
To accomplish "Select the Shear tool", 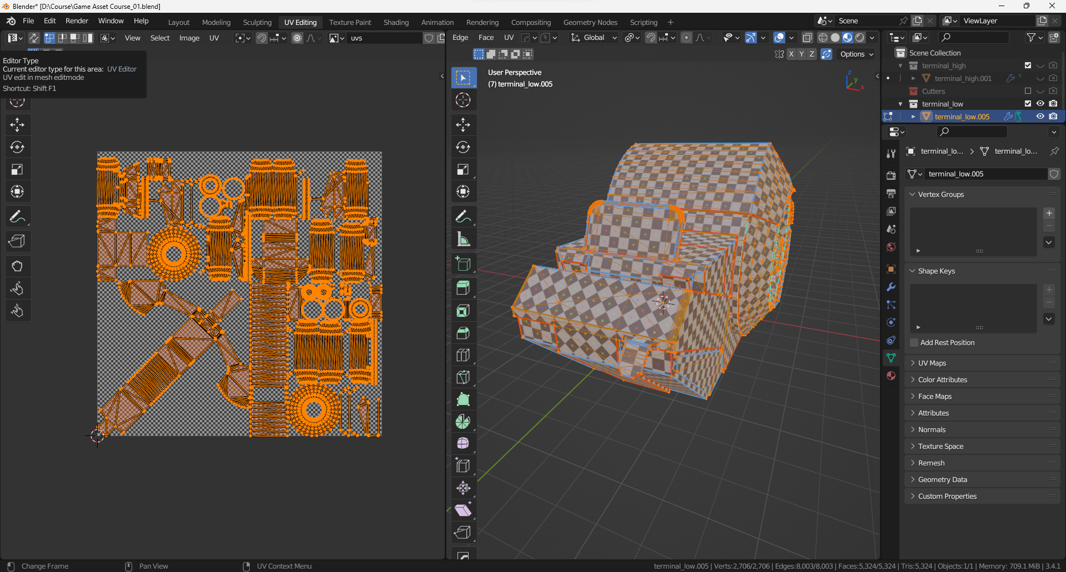I will pyautogui.click(x=463, y=510).
